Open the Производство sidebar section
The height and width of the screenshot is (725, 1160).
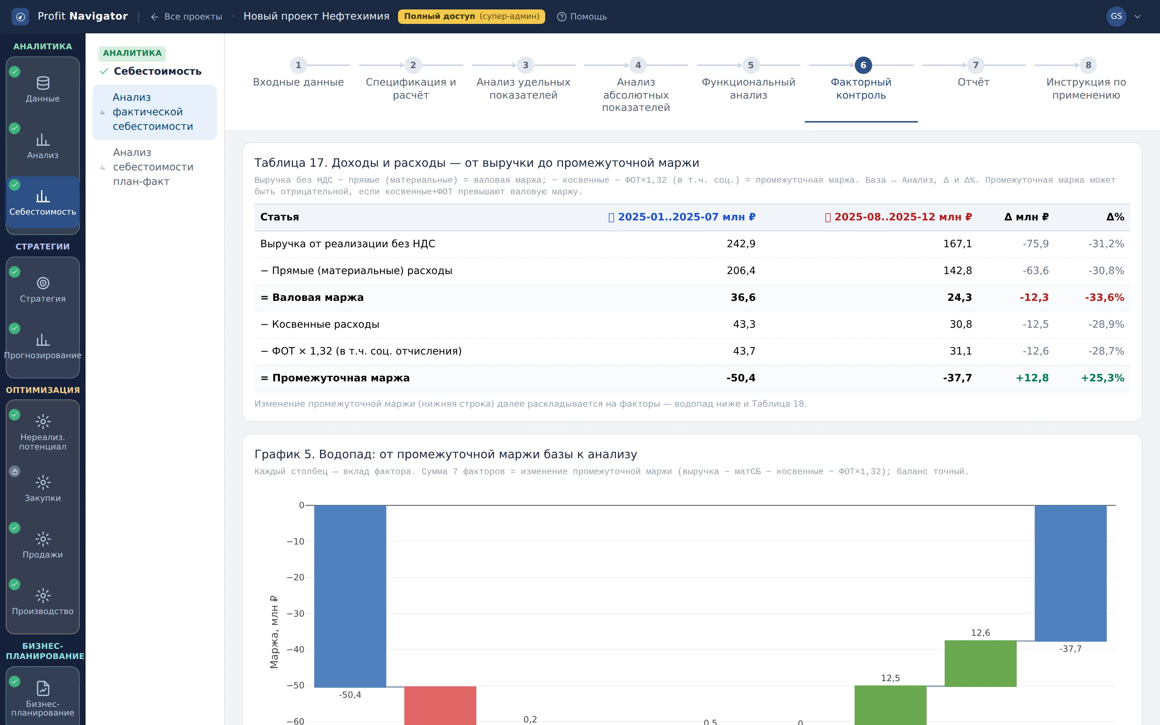pyautogui.click(x=43, y=601)
